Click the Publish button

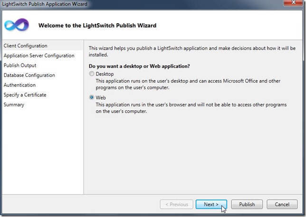(x=247, y=204)
